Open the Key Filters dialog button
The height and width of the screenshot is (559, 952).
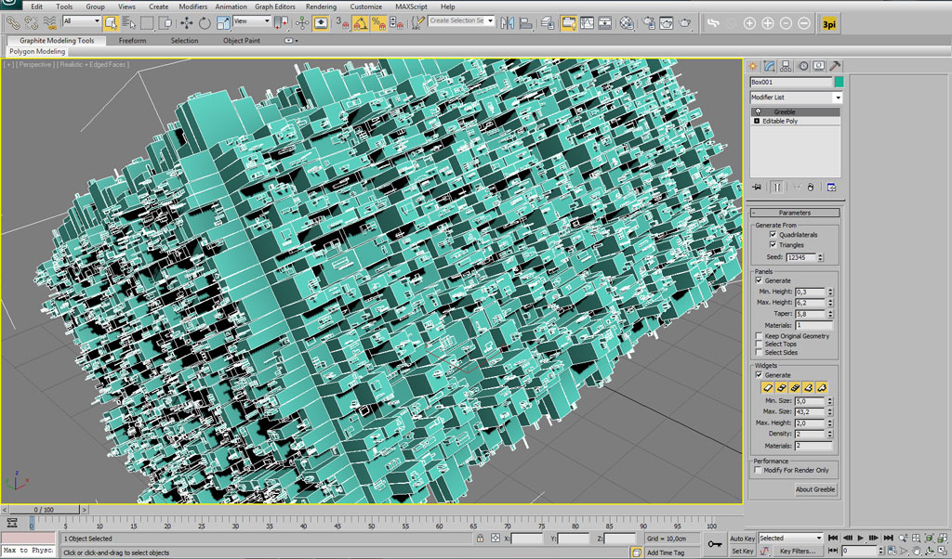(x=797, y=552)
